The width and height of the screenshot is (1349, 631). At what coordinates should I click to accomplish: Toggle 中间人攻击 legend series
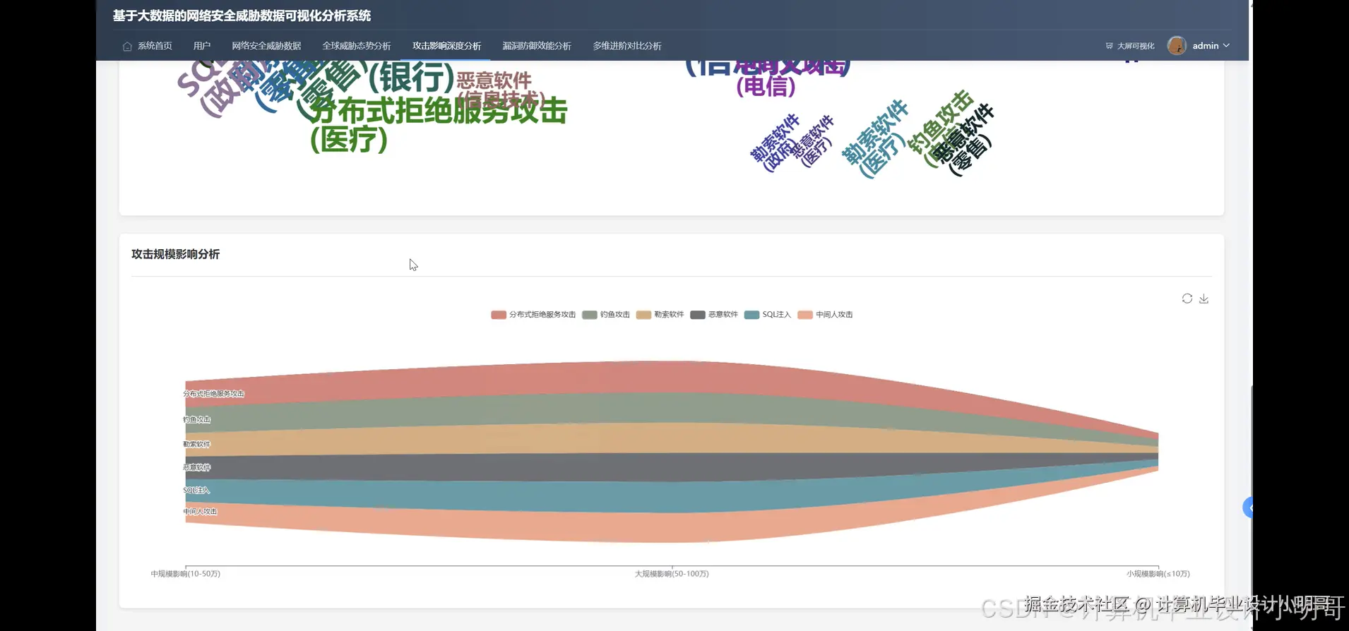point(825,315)
